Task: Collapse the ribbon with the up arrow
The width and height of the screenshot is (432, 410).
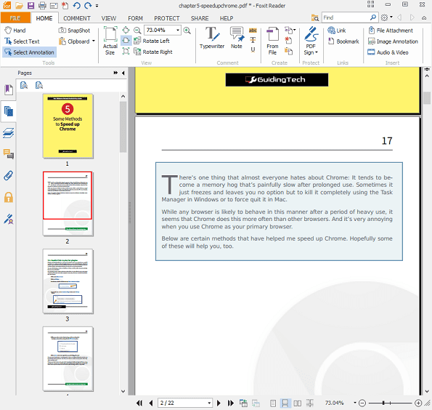Action: 424,17
